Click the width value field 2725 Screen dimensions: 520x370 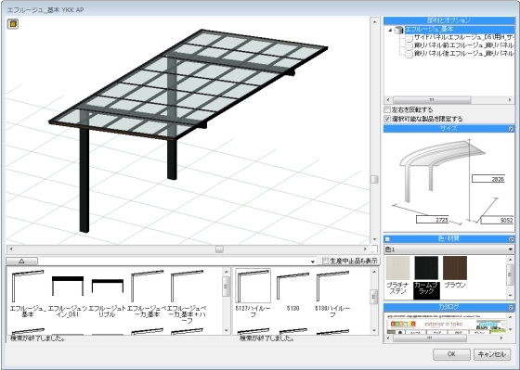[x=433, y=220]
